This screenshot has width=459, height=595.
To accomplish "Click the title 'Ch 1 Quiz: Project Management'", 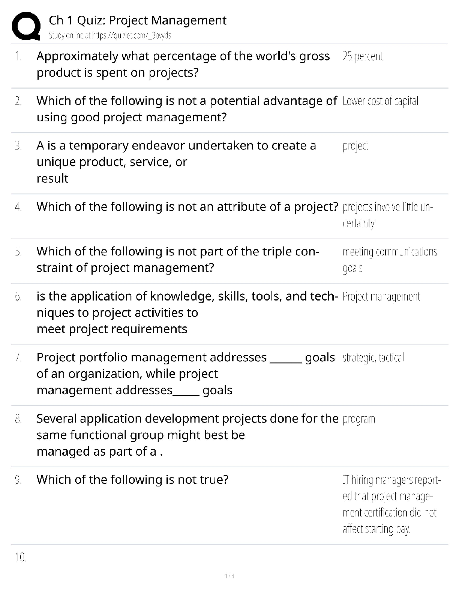I will [138, 20].
